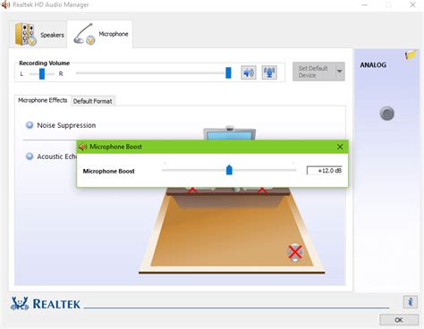
Task: Enable Noise Suppression option
Action: click(x=30, y=125)
